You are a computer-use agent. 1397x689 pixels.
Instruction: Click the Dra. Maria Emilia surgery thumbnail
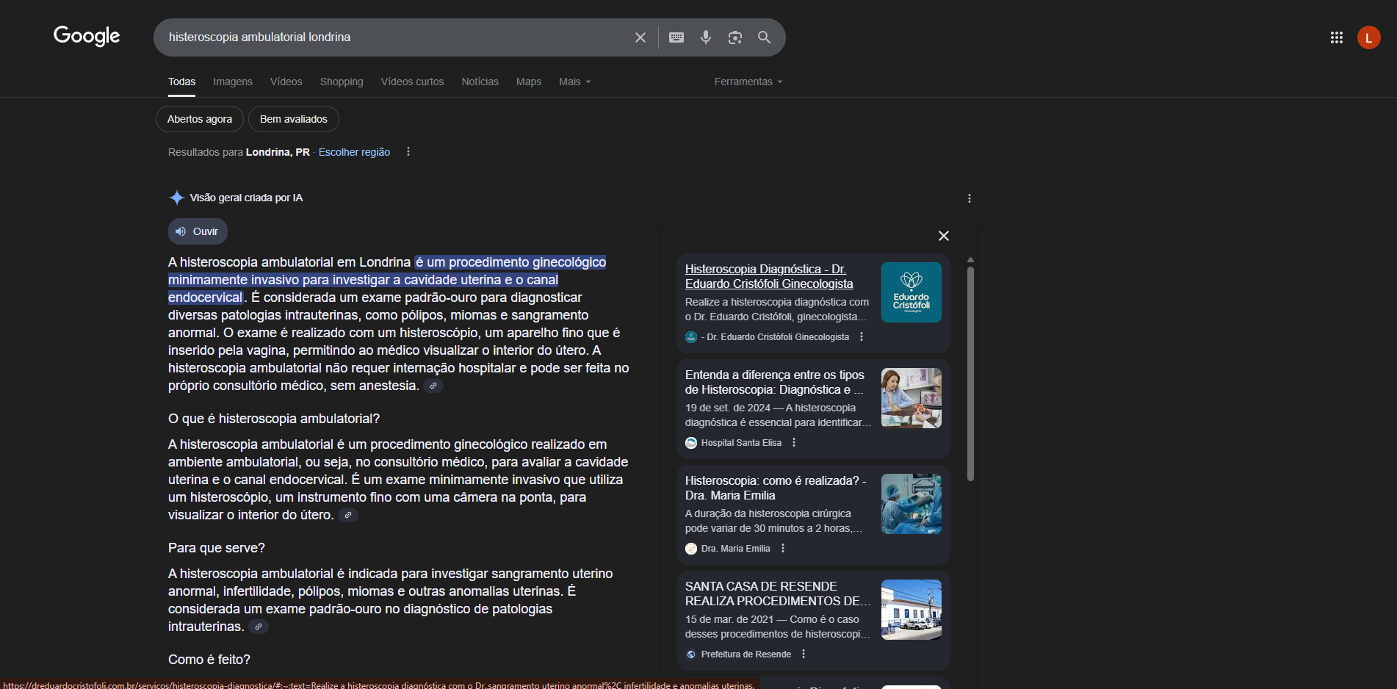(912, 504)
